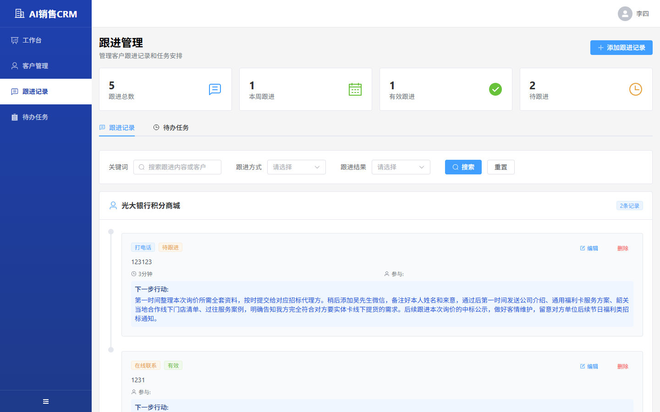The height and width of the screenshot is (412, 660).
Task: Open the 跟进方式 dropdown
Action: (297, 167)
